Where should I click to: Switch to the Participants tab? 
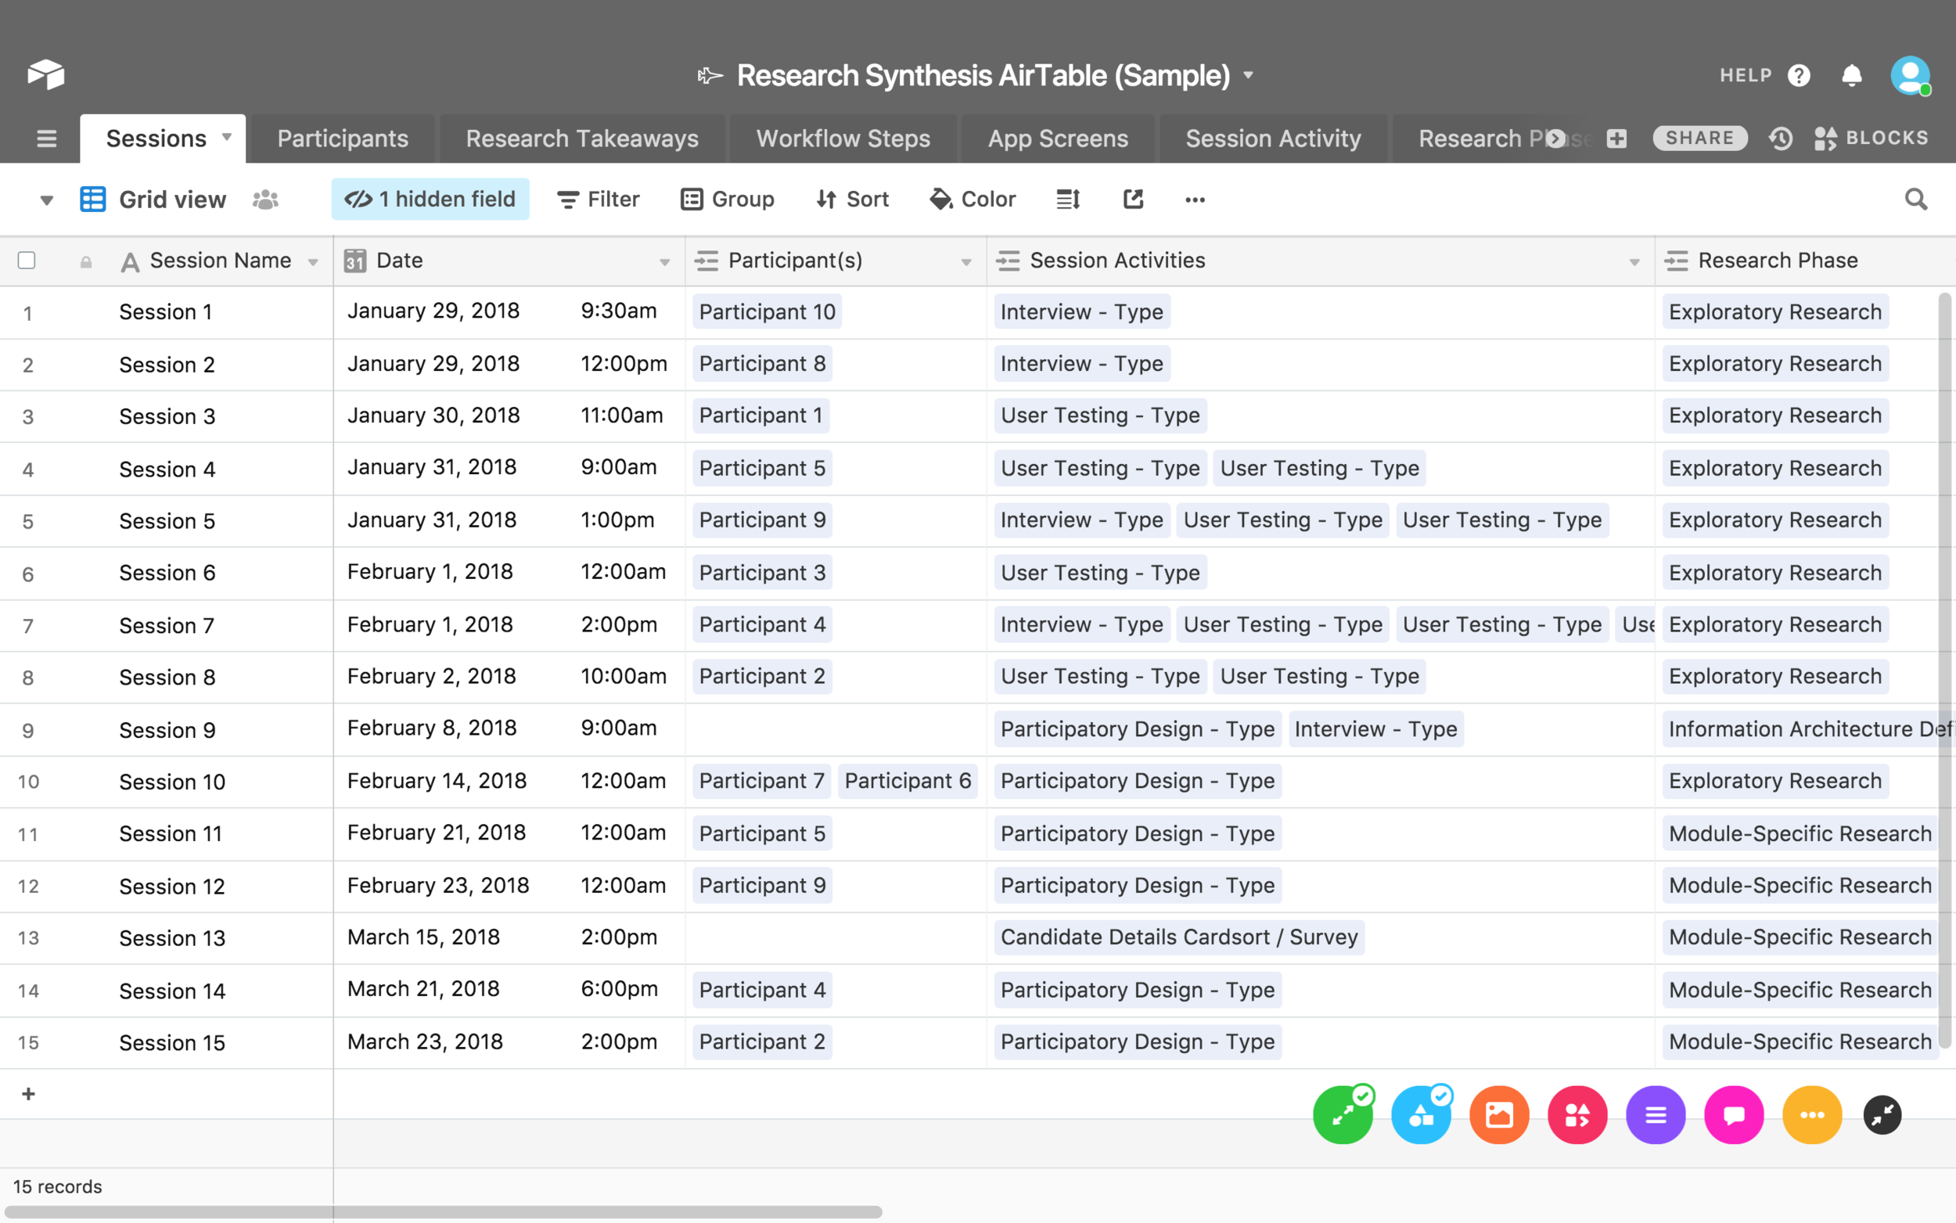pyautogui.click(x=343, y=138)
